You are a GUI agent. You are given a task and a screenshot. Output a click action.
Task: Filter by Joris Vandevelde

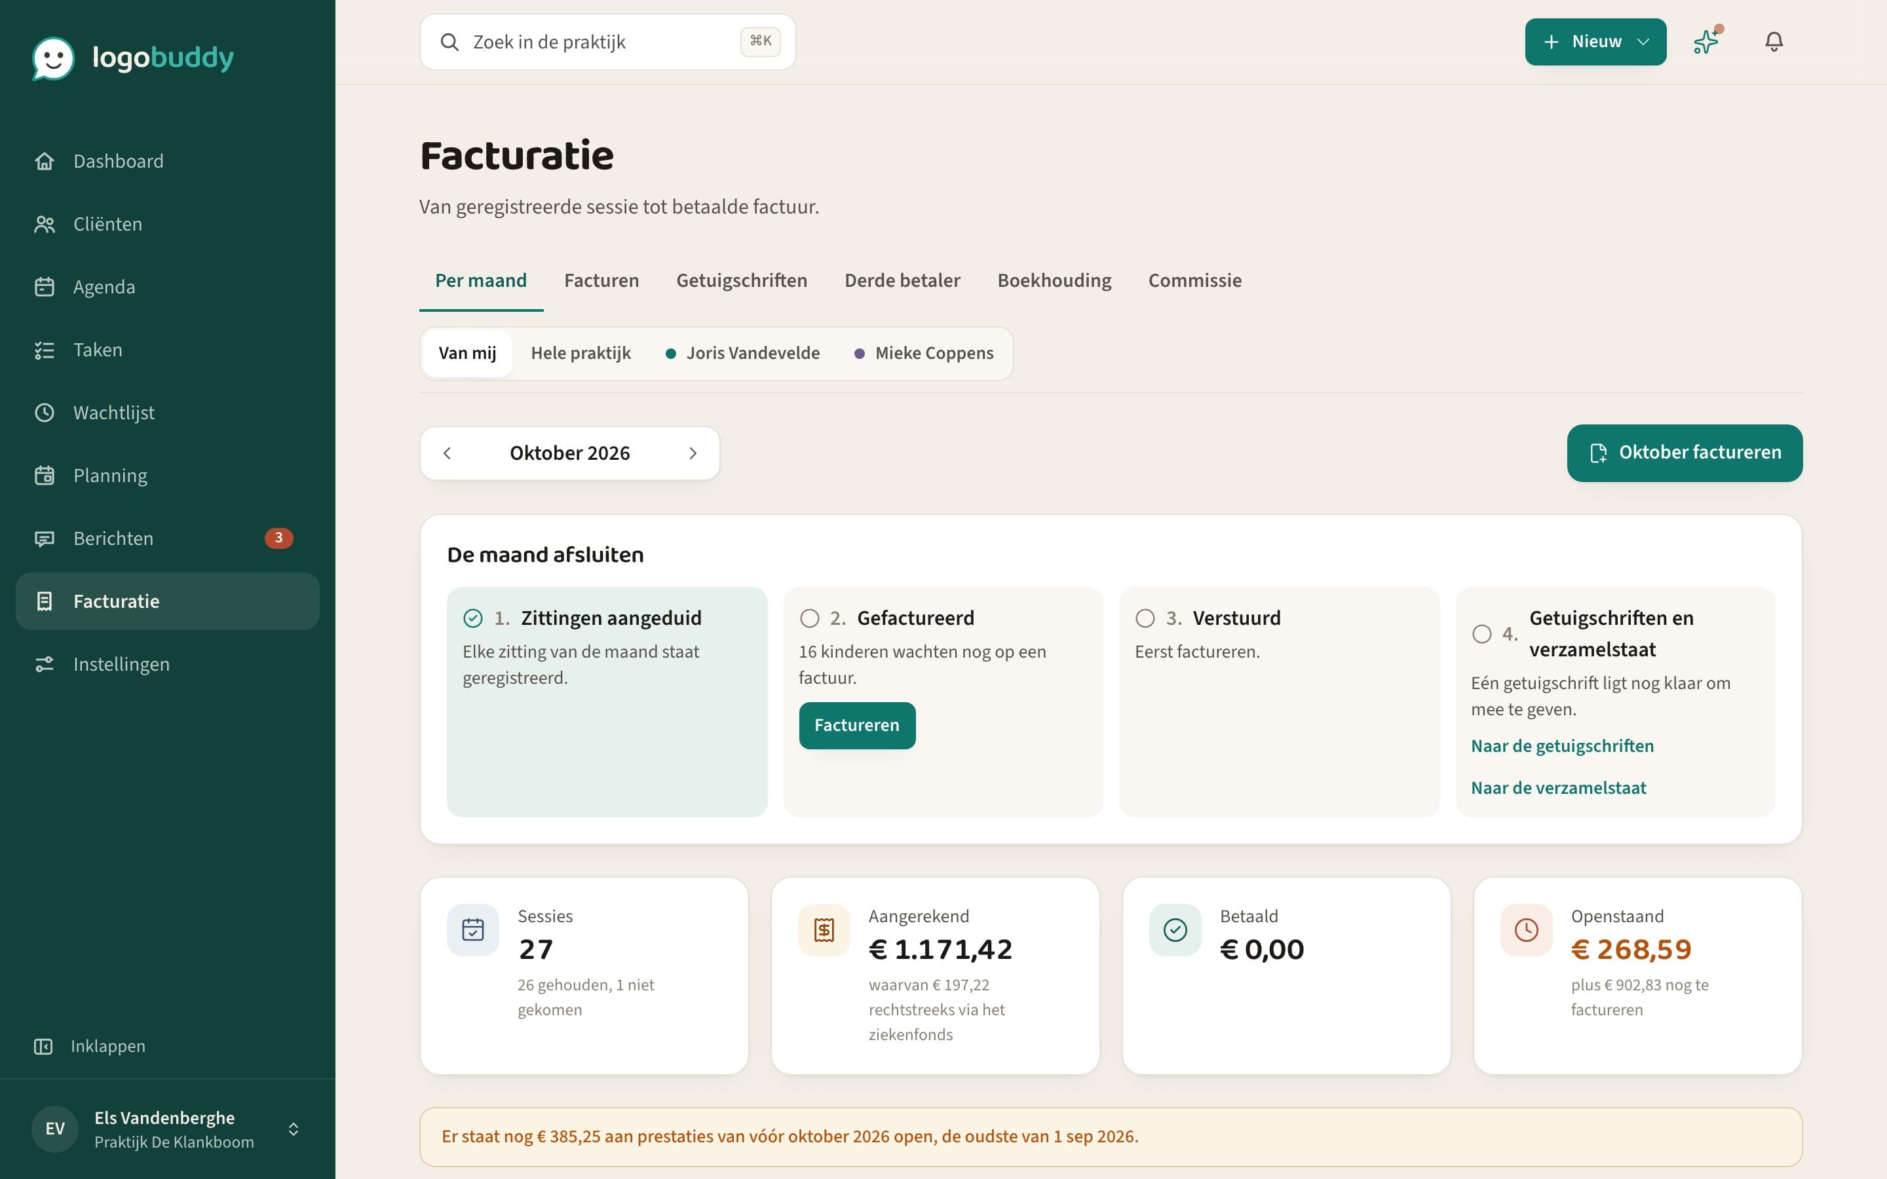[x=743, y=353]
